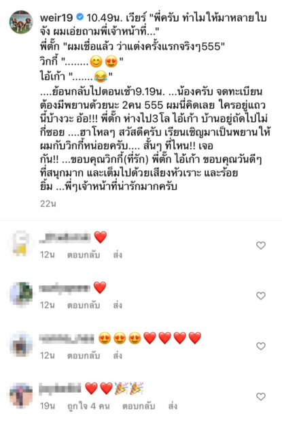Like the first comment with heart icon
Screen dimensions: 282x422
click(x=261, y=245)
